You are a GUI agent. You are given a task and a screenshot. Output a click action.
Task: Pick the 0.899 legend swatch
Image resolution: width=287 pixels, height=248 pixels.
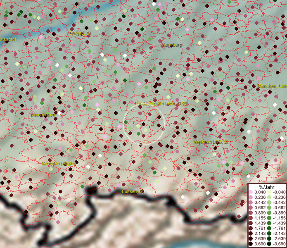[x=251, y=213]
